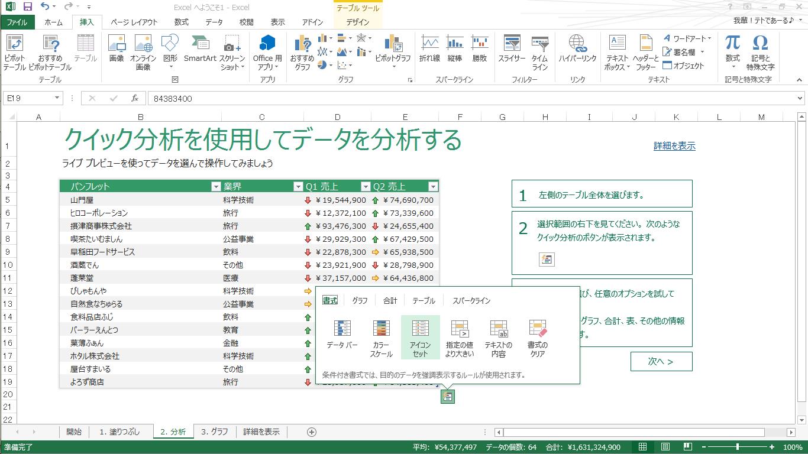
Task: Switch to Page Layout view in status bar
Action: click(x=665, y=447)
